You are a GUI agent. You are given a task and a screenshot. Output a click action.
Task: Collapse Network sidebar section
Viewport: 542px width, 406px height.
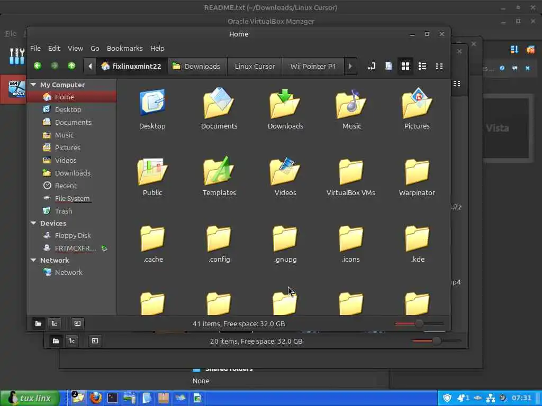pyautogui.click(x=33, y=260)
